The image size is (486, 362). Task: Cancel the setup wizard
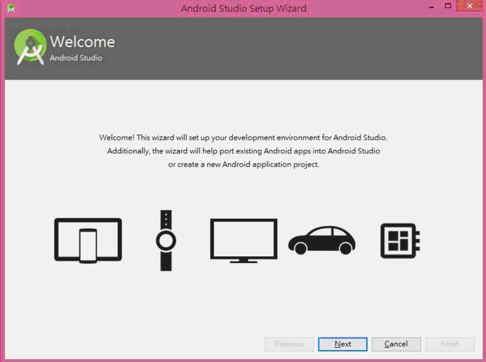tap(396, 344)
